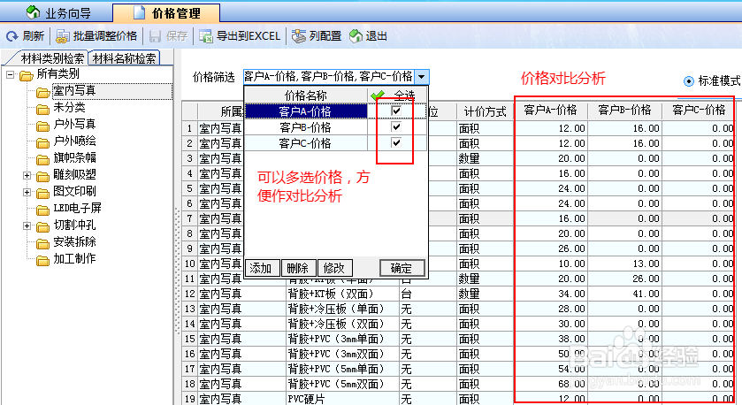
Task: Select the 价格管理 tab
Action: [166, 12]
